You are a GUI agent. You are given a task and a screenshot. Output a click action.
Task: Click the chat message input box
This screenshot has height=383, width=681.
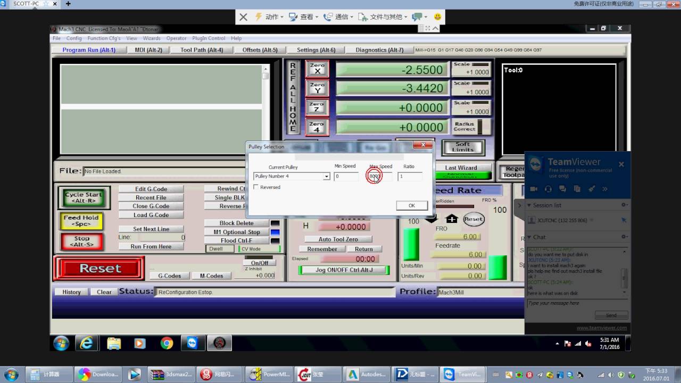pos(577,303)
